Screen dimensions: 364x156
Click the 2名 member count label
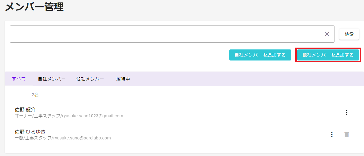click(x=35, y=95)
